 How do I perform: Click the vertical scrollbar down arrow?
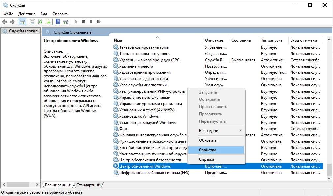pos(329,178)
